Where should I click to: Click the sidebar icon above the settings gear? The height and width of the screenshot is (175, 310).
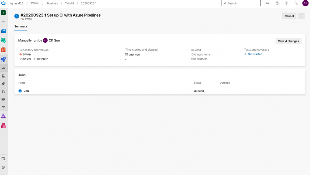click(x=3, y=159)
